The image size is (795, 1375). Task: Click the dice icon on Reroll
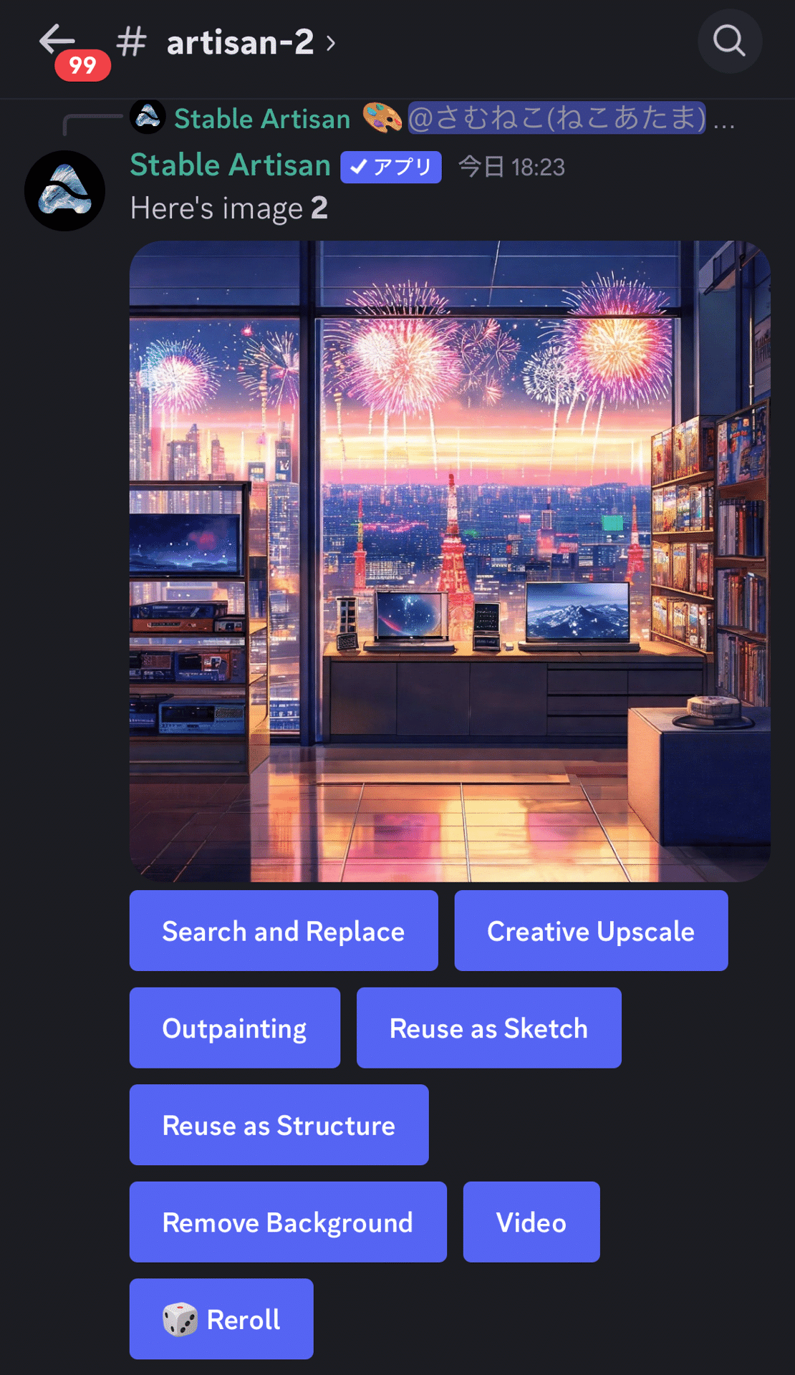pos(180,1319)
